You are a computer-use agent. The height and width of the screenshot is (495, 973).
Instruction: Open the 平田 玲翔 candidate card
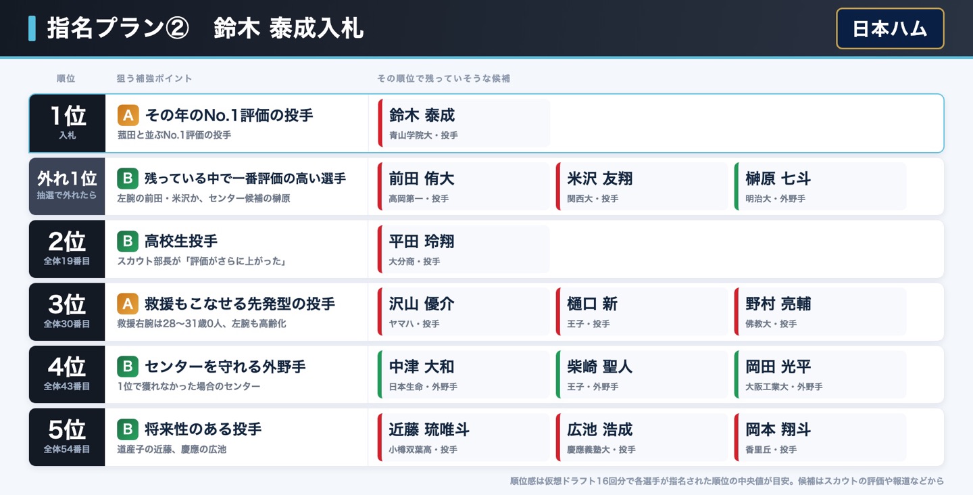(464, 249)
